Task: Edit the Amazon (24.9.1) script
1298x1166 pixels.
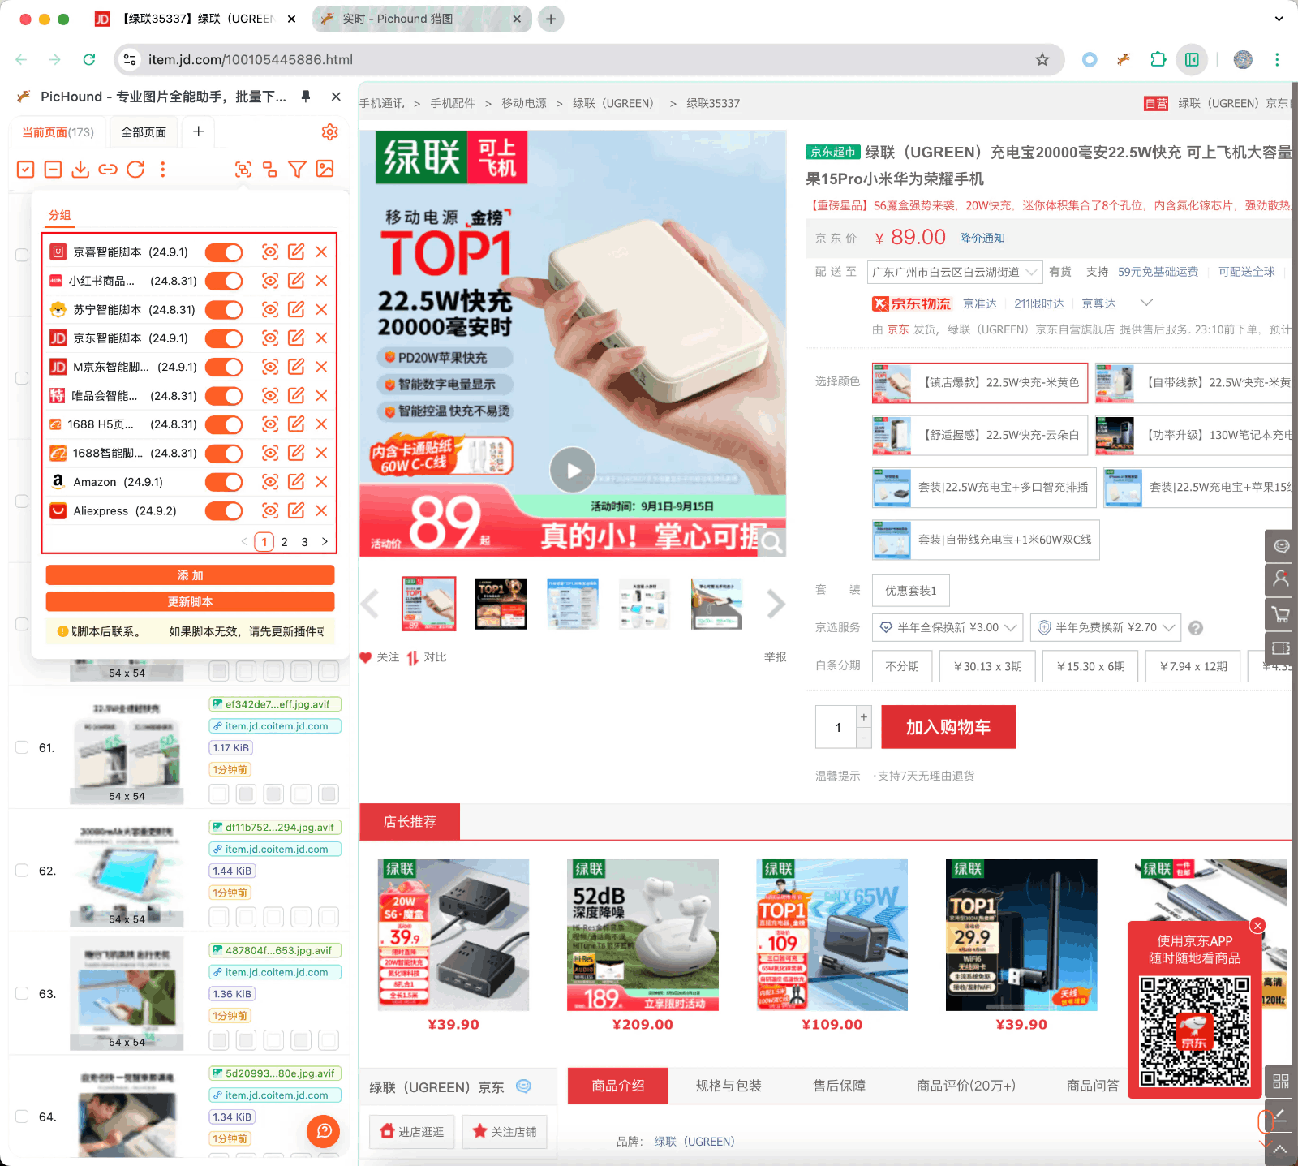Action: click(296, 482)
